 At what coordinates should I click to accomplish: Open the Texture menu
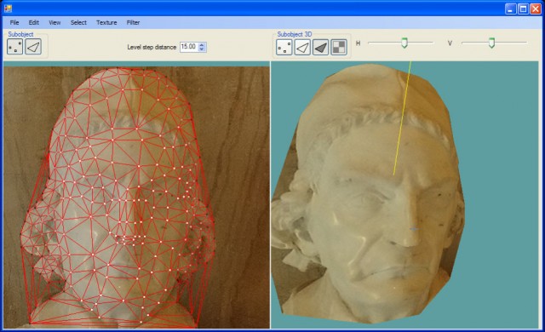pos(106,22)
